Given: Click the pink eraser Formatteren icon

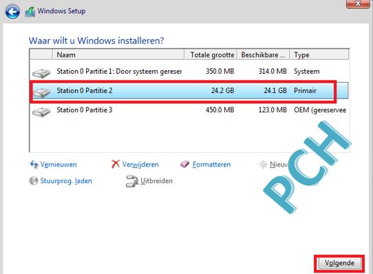Looking at the screenshot, I should coord(185,164).
